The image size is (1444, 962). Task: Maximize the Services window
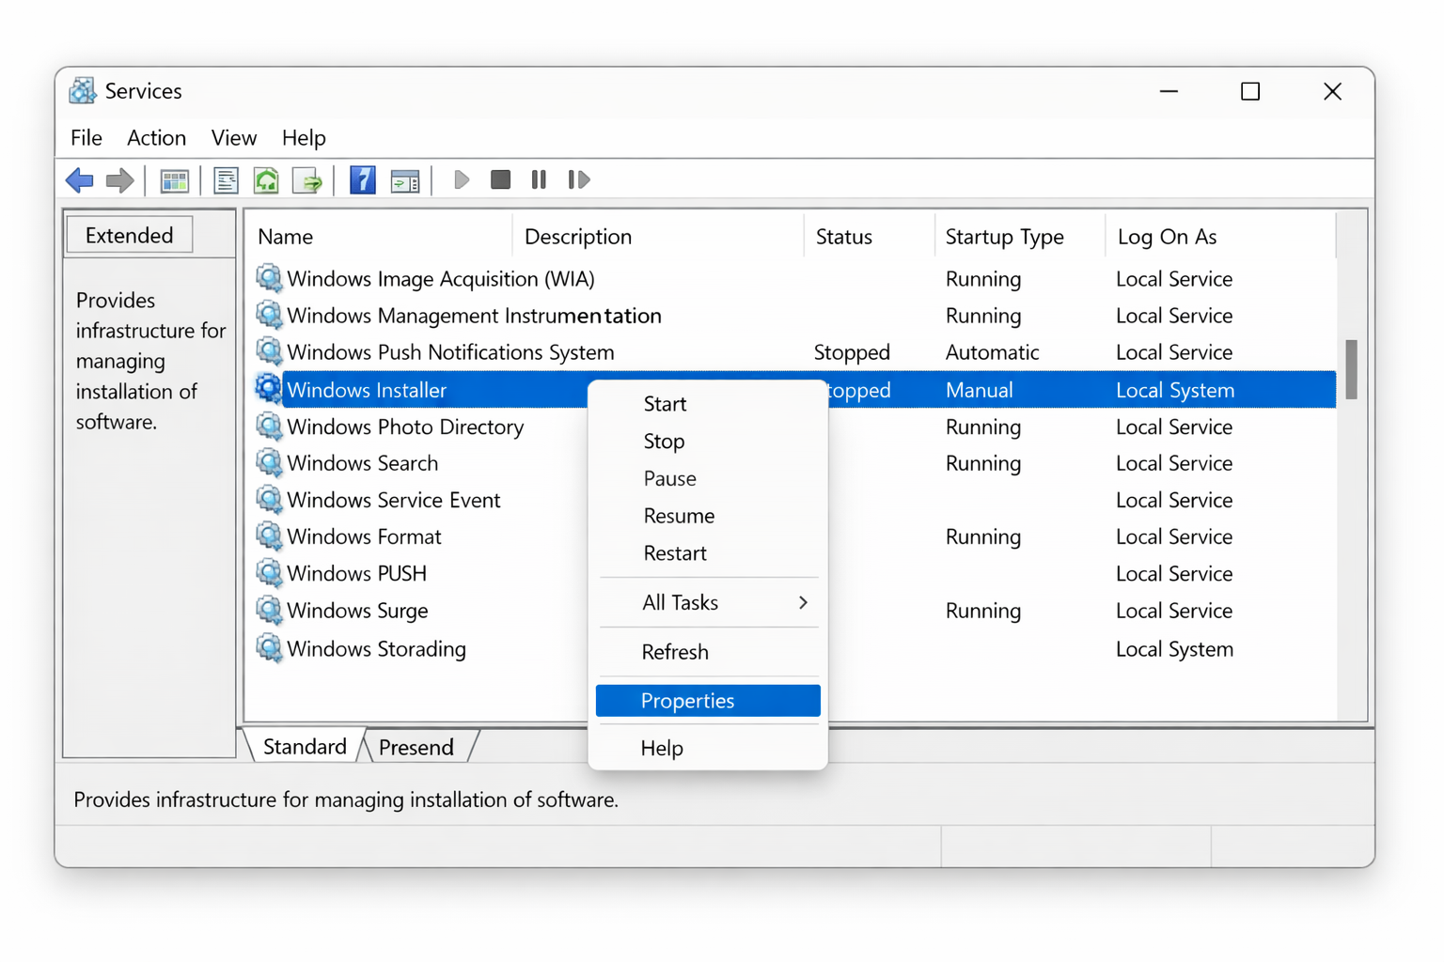pos(1250,91)
